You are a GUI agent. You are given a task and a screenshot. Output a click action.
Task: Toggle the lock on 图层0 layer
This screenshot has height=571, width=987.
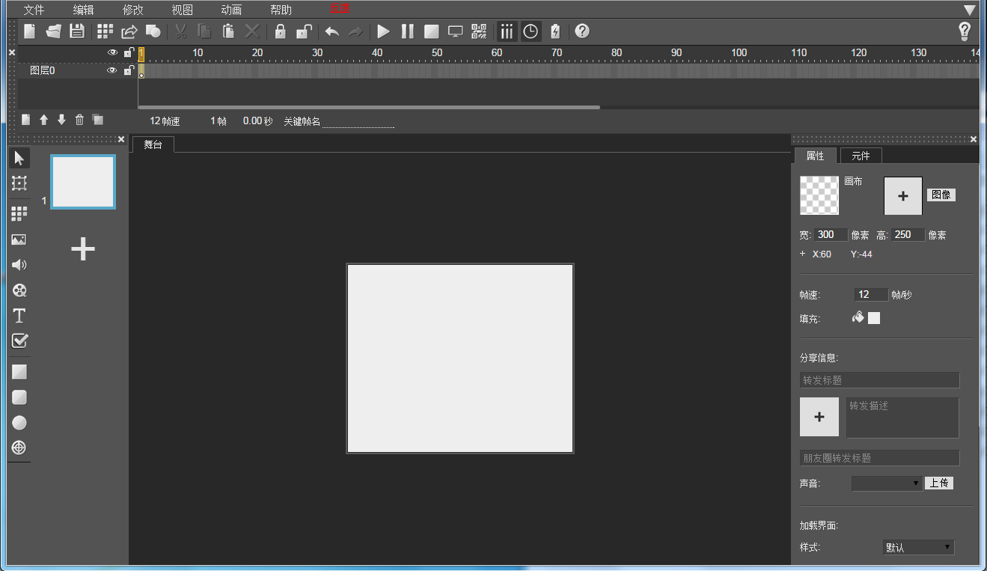[x=129, y=70]
